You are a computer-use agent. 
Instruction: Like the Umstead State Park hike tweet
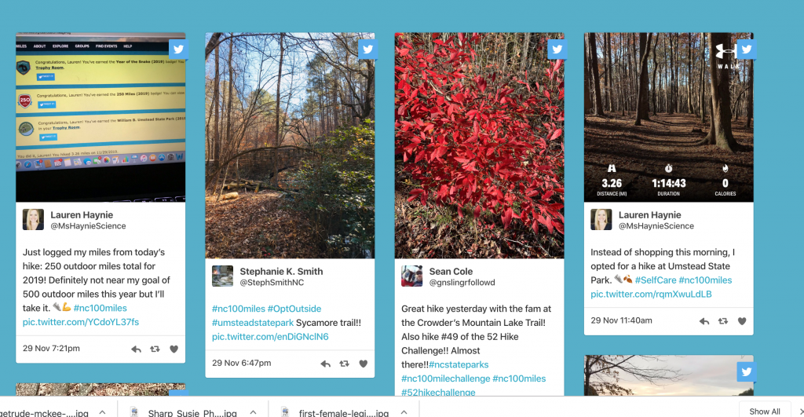(x=741, y=321)
